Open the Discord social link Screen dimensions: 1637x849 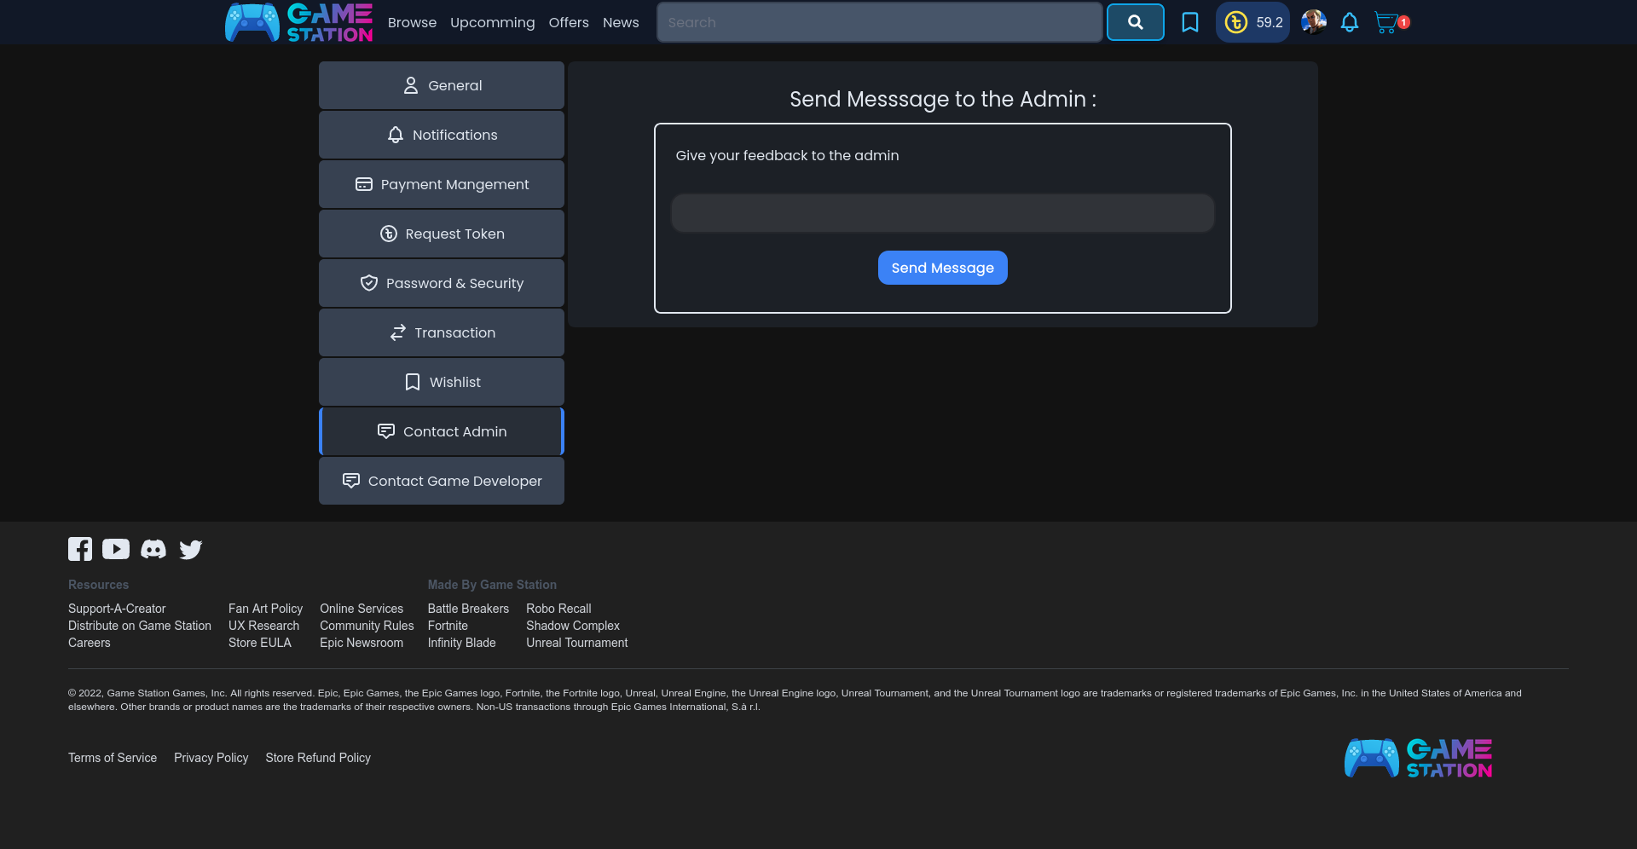tap(153, 549)
